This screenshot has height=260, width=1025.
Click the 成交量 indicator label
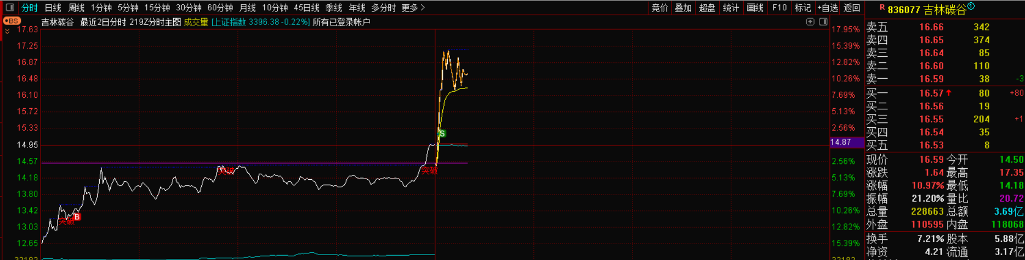point(196,22)
